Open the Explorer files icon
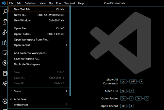Screen dimensions: 164x110 (5, 22)
